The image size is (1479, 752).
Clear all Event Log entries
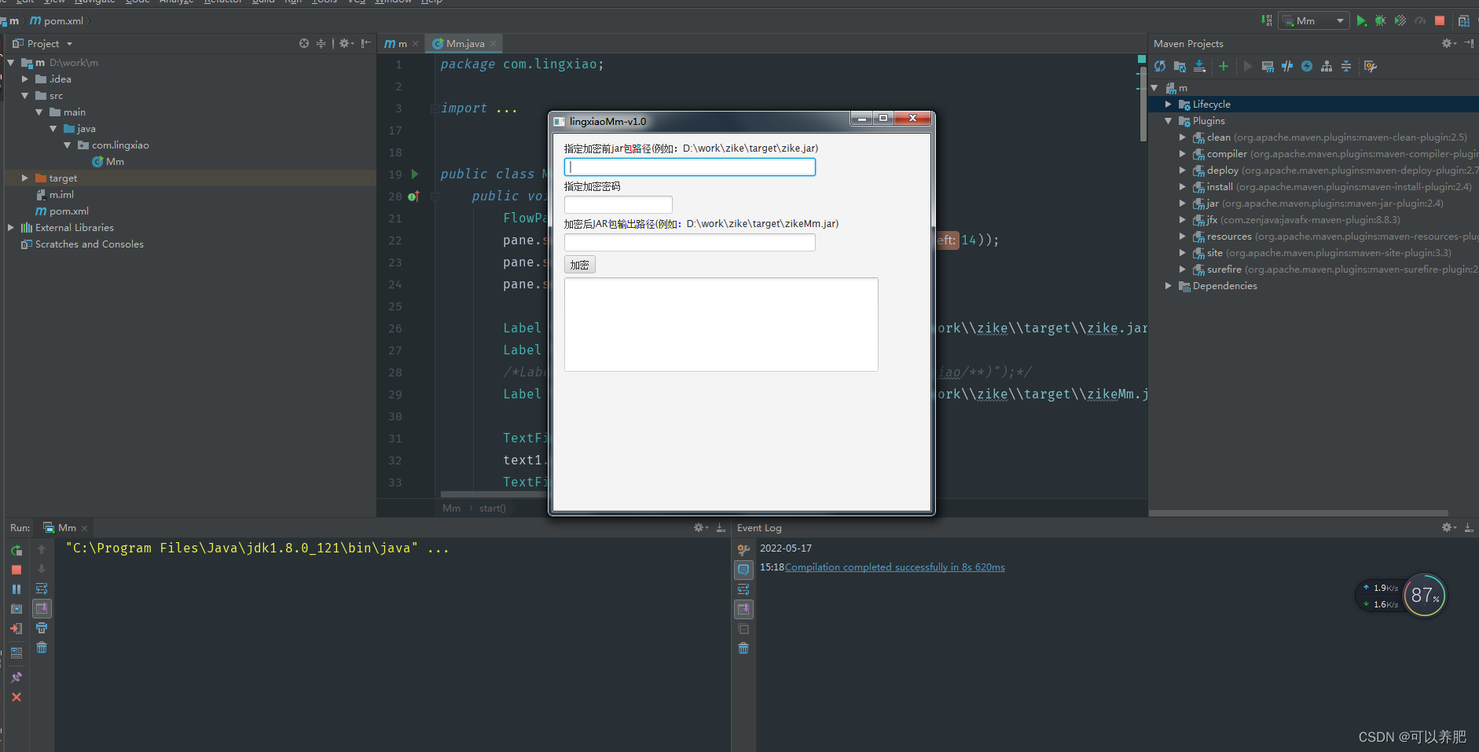point(743,648)
